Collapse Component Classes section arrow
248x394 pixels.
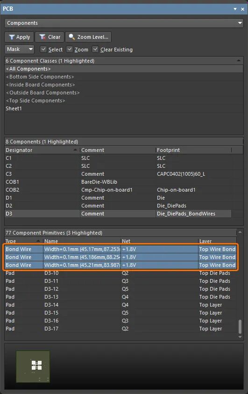point(239,61)
